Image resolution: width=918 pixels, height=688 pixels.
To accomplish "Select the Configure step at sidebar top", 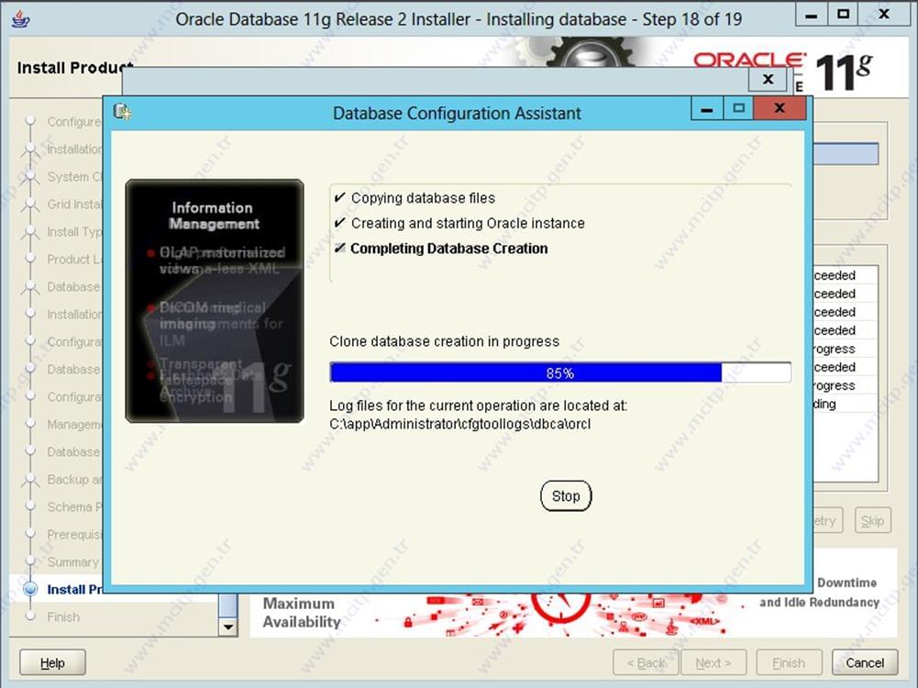I will point(74,122).
